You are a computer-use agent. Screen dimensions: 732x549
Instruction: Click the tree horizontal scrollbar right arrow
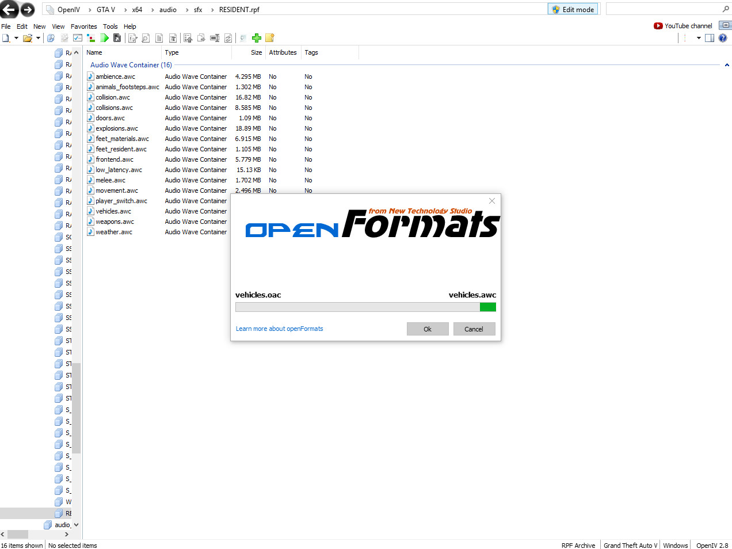pos(67,534)
